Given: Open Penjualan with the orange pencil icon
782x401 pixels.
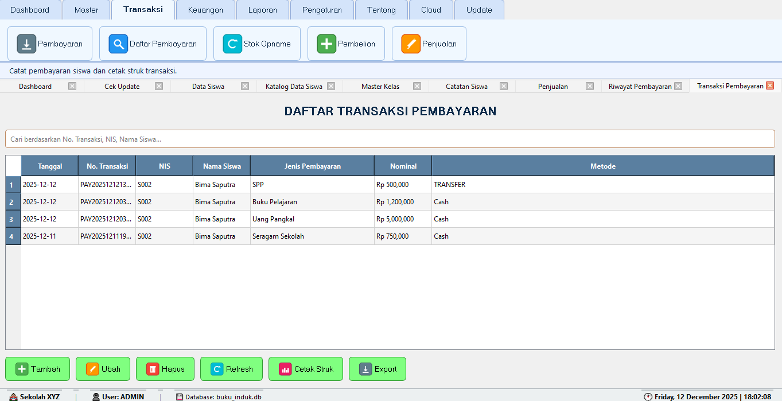Looking at the screenshot, I should [410, 43].
